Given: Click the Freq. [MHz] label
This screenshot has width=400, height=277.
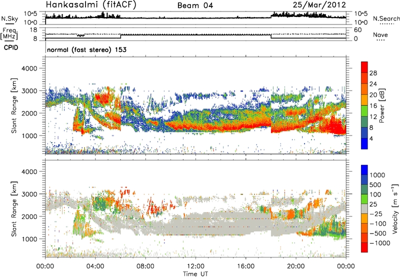Looking at the screenshot, I should click(9, 34).
